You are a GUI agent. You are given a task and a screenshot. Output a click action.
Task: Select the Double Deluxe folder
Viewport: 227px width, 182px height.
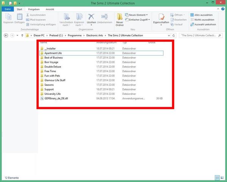101,66
